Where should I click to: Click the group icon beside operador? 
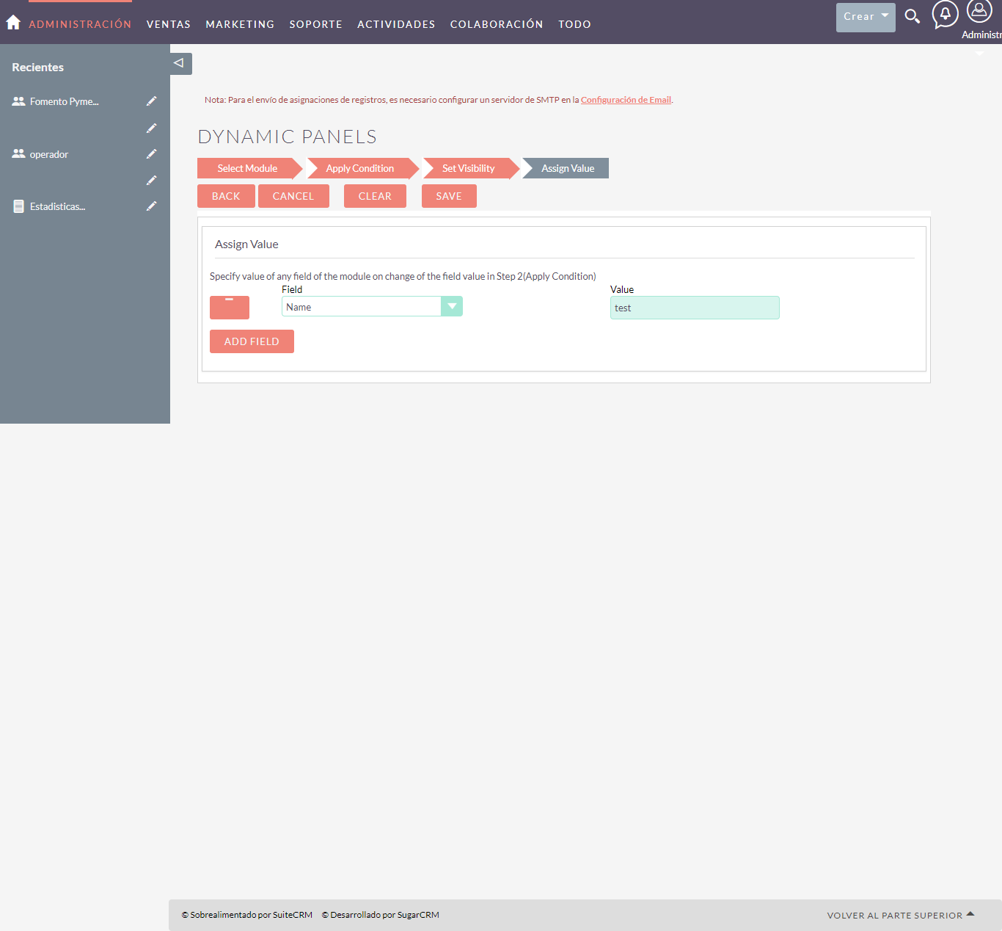(18, 154)
